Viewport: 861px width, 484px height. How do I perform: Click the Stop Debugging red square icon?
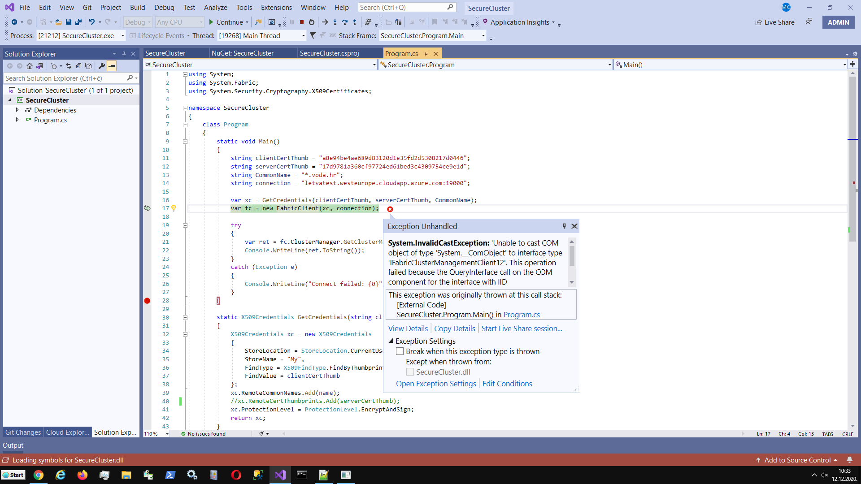coord(301,22)
